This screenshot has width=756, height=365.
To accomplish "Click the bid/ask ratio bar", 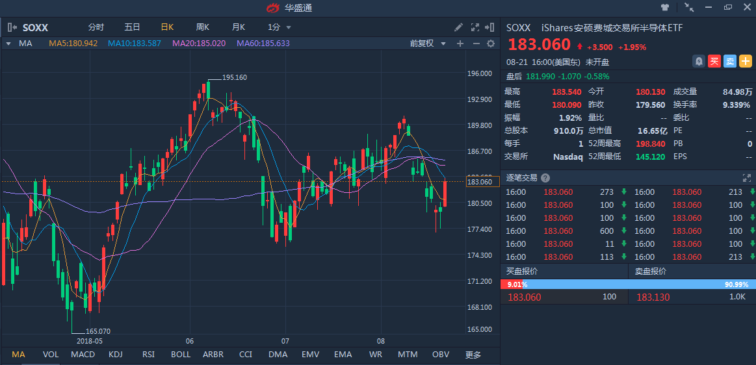I will (628, 284).
